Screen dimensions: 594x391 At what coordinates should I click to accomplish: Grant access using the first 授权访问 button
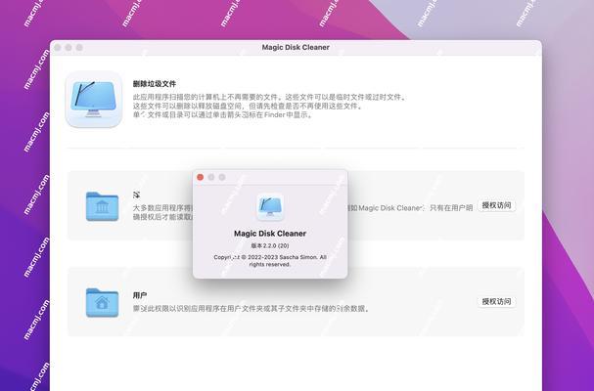pyautogui.click(x=496, y=205)
